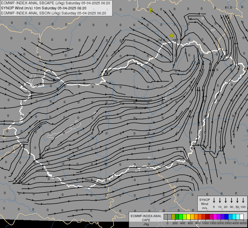Click the amber CAPE legend swatch
248x228 pixels.
pos(192,217)
